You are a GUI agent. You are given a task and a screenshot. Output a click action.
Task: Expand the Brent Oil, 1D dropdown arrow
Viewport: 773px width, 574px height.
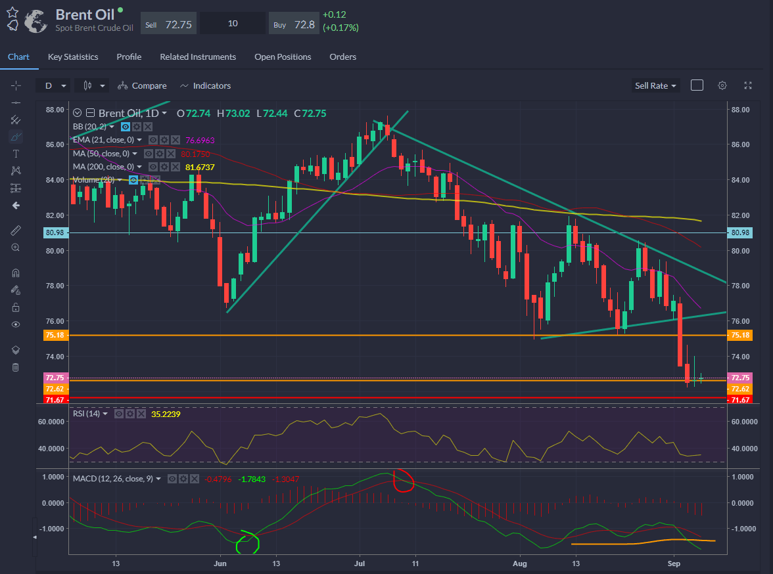click(x=164, y=114)
